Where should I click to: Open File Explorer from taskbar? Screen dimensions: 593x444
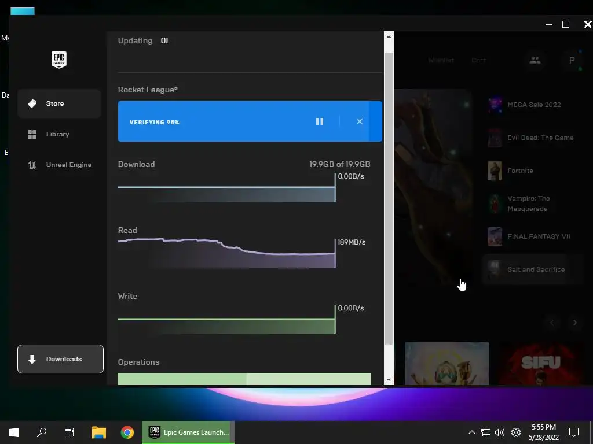(99, 432)
